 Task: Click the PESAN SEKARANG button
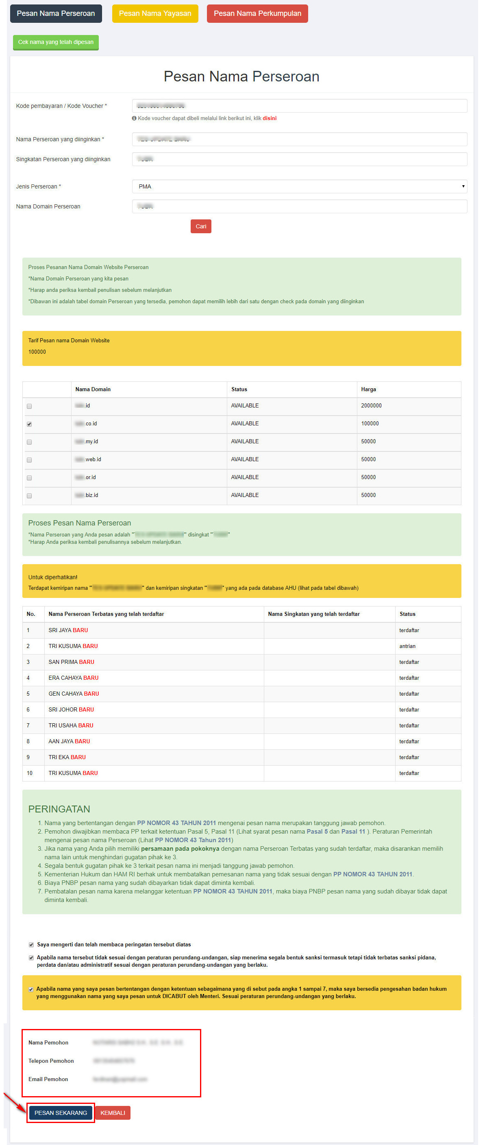pos(61,1112)
